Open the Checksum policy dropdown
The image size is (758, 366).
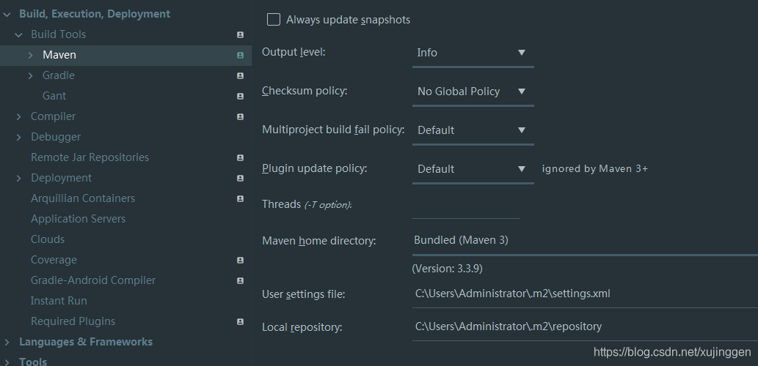coord(472,91)
